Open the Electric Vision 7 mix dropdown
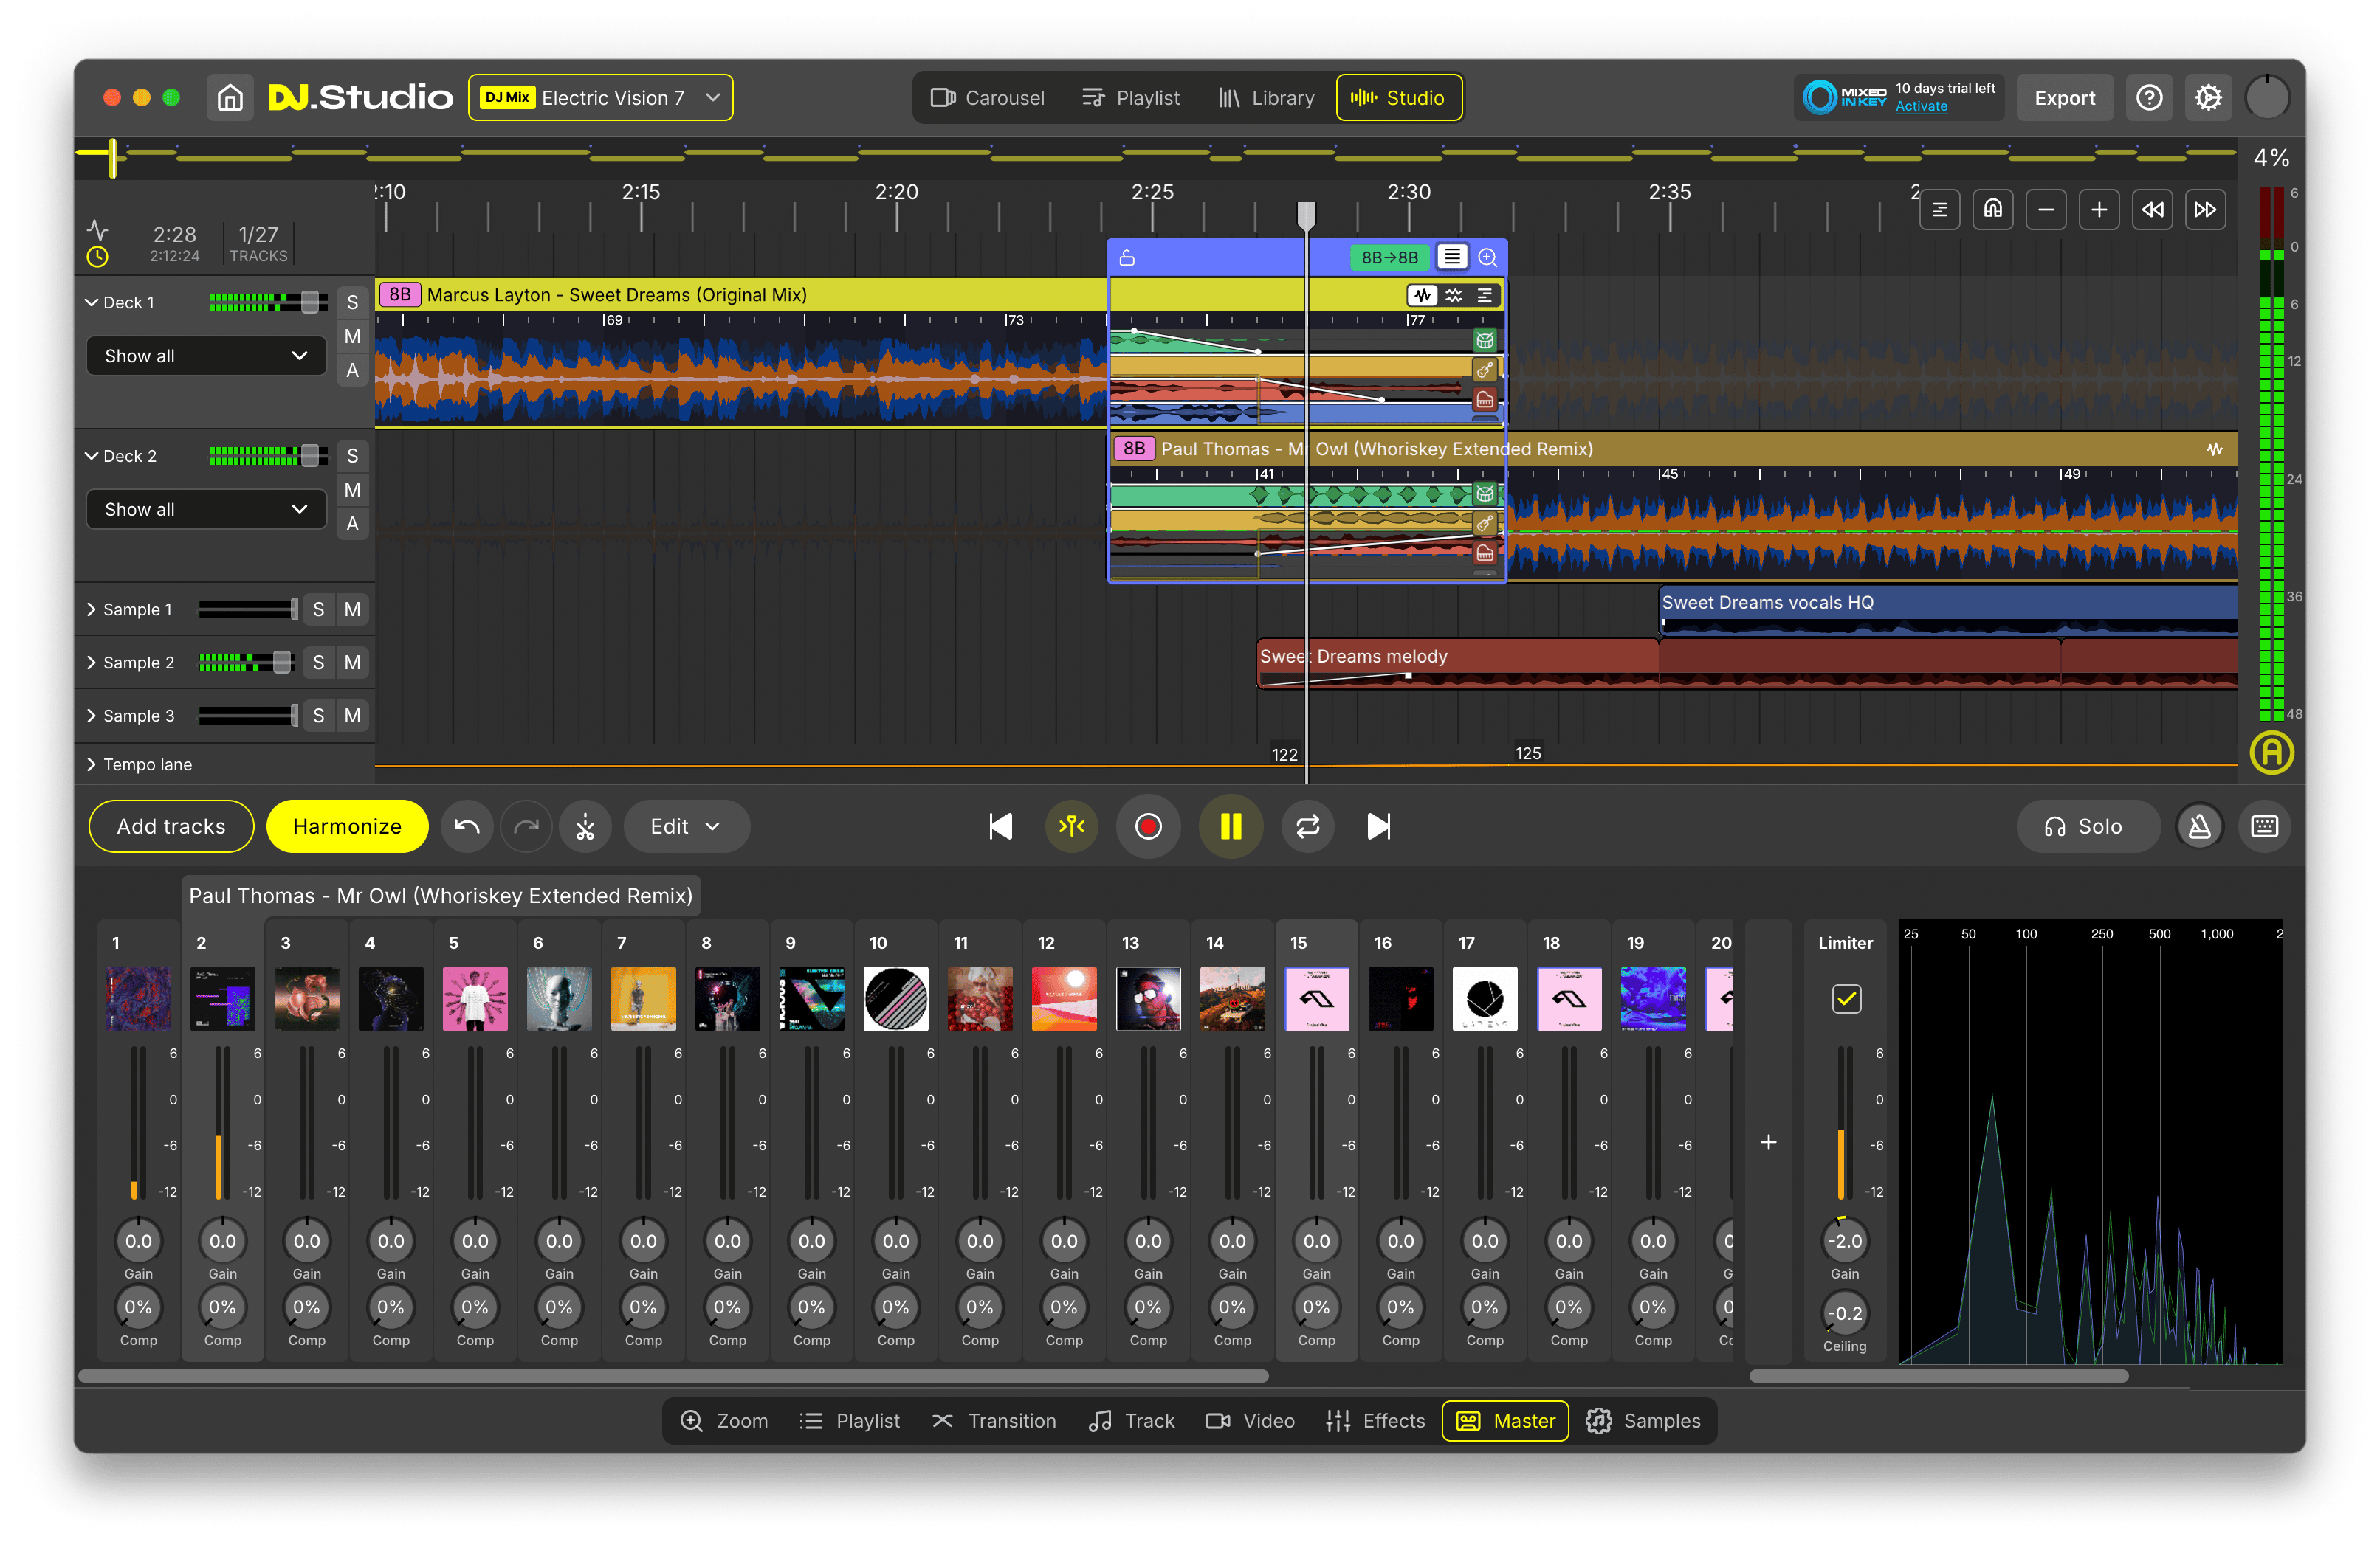2380x1542 pixels. pyautogui.click(x=600, y=98)
